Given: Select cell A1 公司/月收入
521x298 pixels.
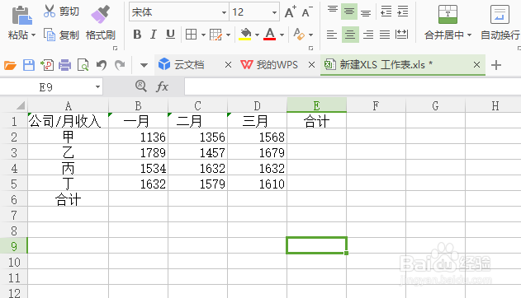Looking at the screenshot, I should click(x=68, y=121).
